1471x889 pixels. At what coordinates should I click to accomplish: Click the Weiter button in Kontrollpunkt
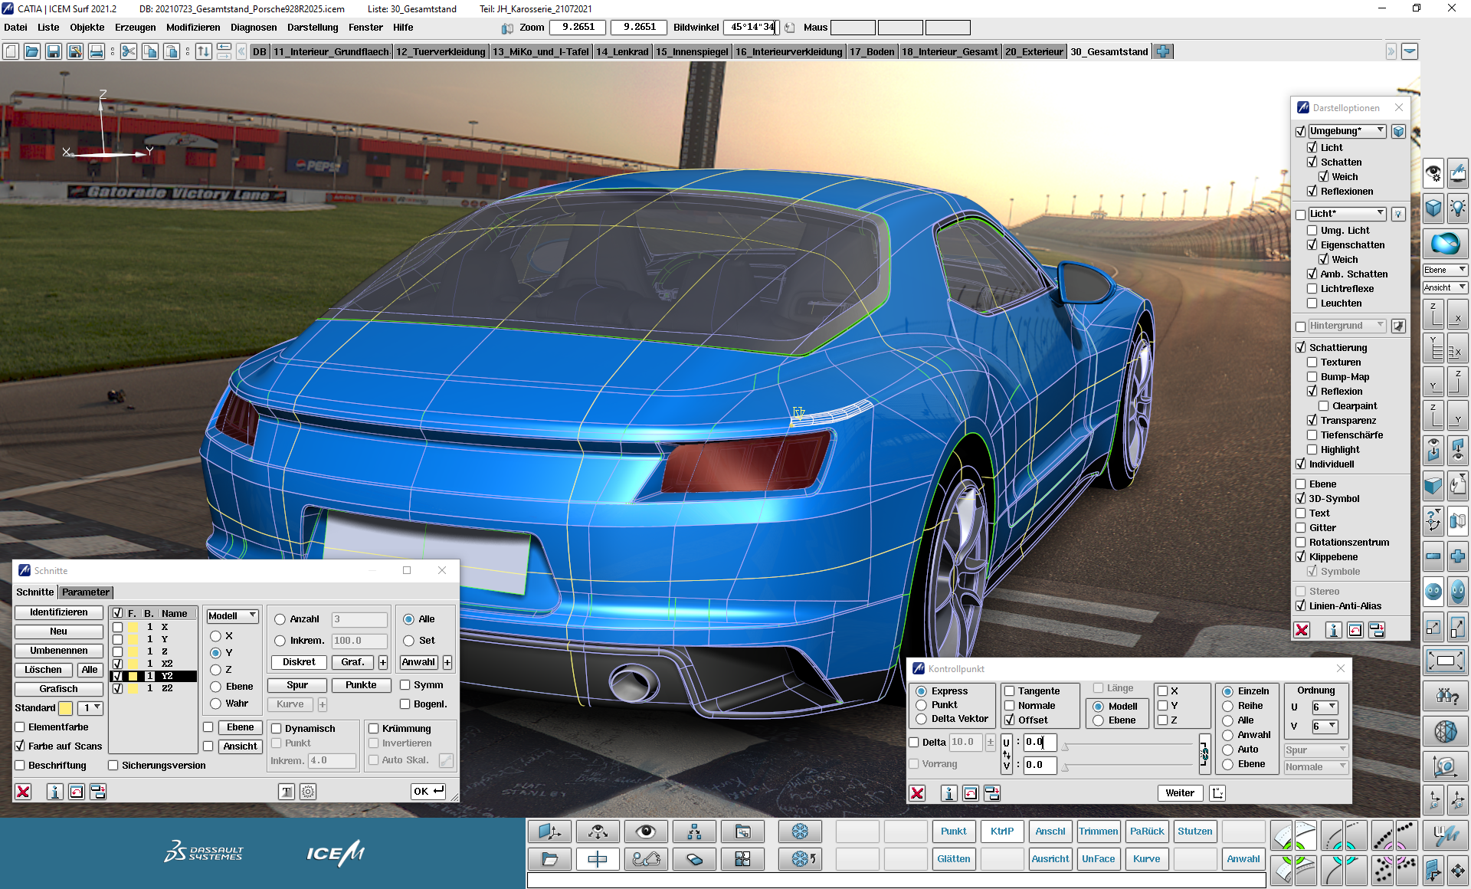click(1179, 793)
